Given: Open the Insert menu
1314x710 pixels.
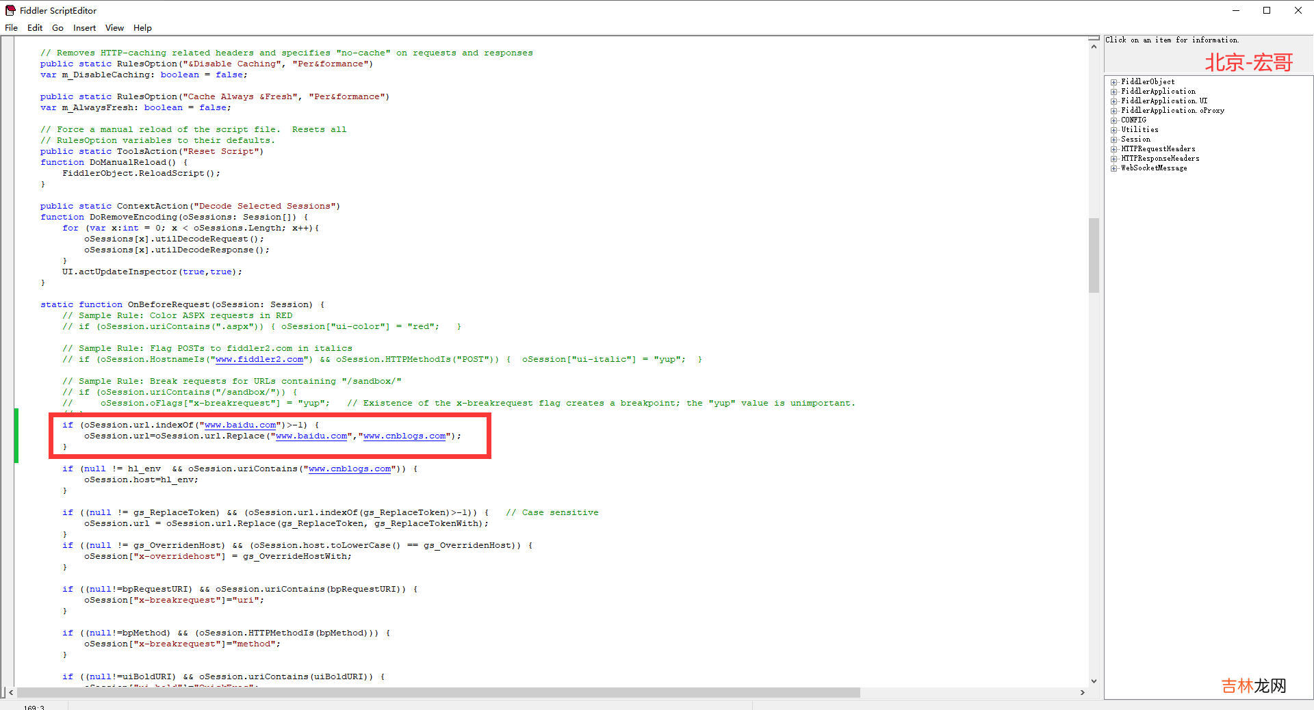Looking at the screenshot, I should (84, 28).
